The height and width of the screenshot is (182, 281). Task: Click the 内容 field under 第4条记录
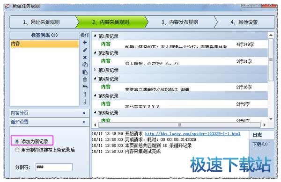[106, 87]
